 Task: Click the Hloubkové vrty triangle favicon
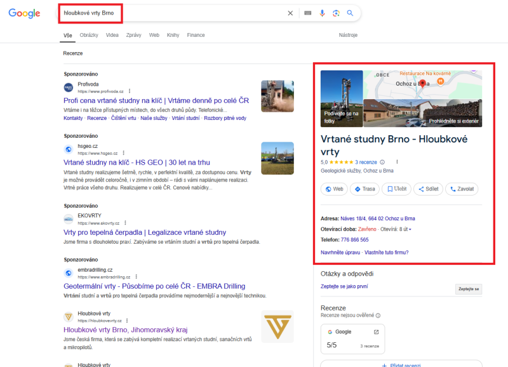[x=69, y=317]
